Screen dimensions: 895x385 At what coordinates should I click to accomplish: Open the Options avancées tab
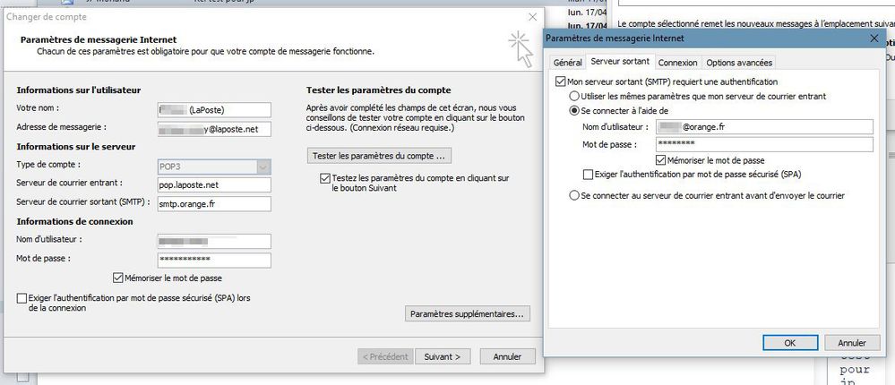click(738, 63)
